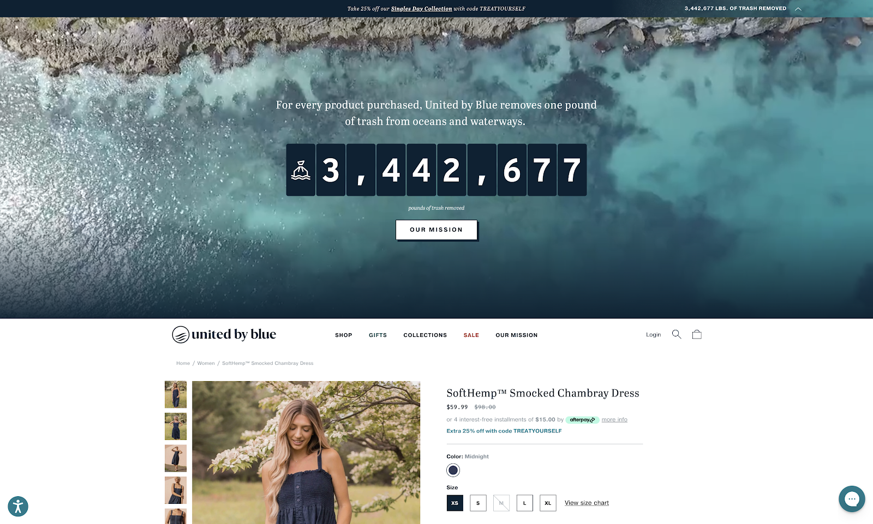Click the buoy icon beside the trash counter
The height and width of the screenshot is (524, 873).
[302, 170]
